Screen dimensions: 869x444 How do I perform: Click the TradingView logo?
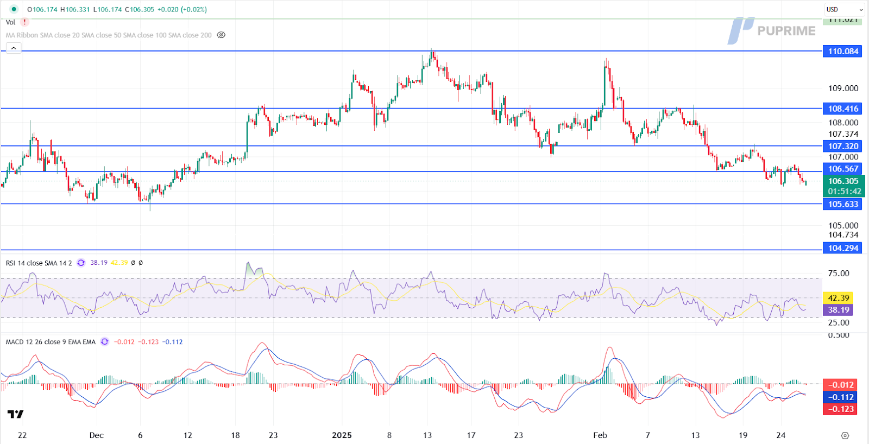[x=15, y=414]
